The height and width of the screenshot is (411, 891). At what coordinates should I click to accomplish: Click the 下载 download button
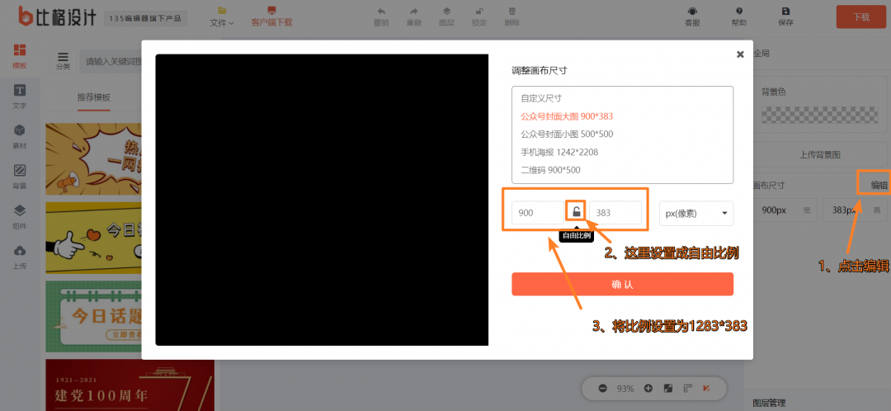[860, 17]
